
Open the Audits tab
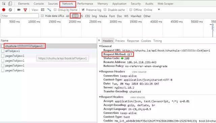tap(149, 4)
